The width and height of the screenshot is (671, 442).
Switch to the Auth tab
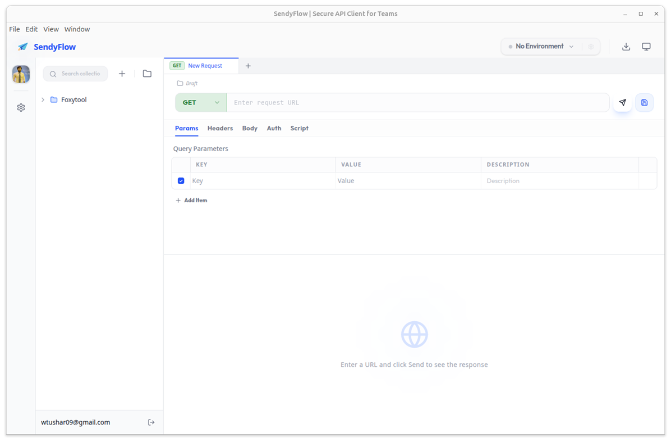click(274, 128)
